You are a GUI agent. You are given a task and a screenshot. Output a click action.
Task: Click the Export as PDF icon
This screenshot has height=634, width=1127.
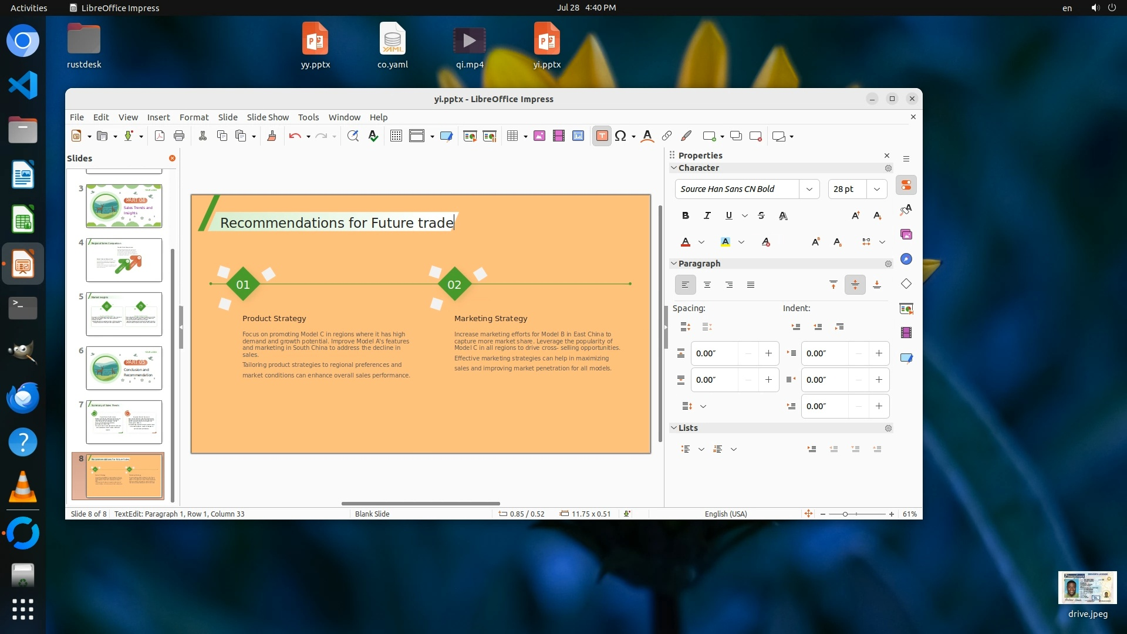[159, 136]
